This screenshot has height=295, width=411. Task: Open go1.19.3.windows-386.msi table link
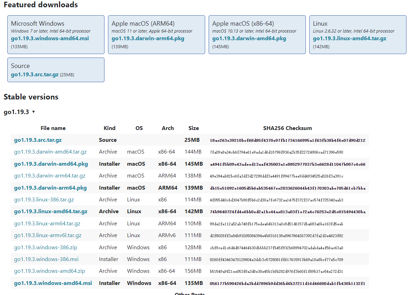click(46, 259)
